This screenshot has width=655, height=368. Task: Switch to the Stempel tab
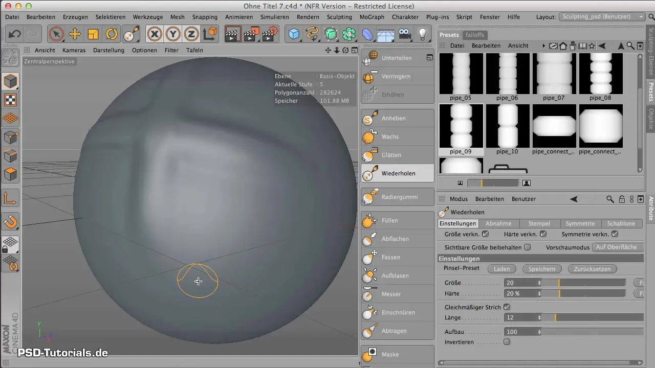click(539, 223)
